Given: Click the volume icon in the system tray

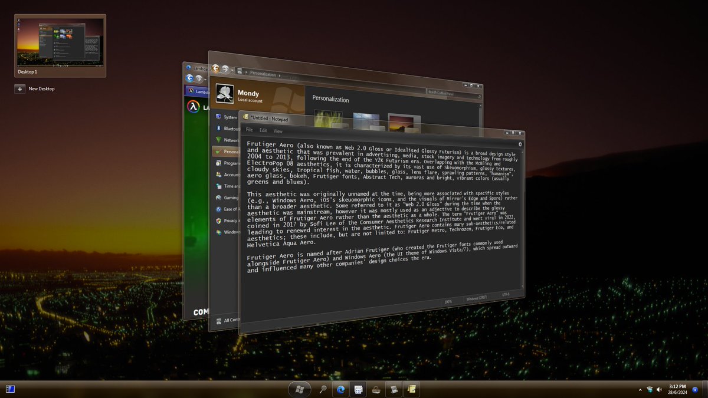Looking at the screenshot, I should point(658,389).
